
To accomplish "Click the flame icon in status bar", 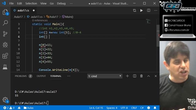I will [x=19, y=108].
